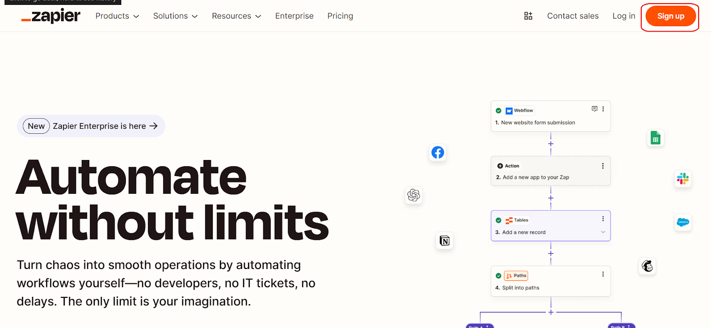Click the Salesforce app icon
This screenshot has height=328, width=711.
pos(683,222)
